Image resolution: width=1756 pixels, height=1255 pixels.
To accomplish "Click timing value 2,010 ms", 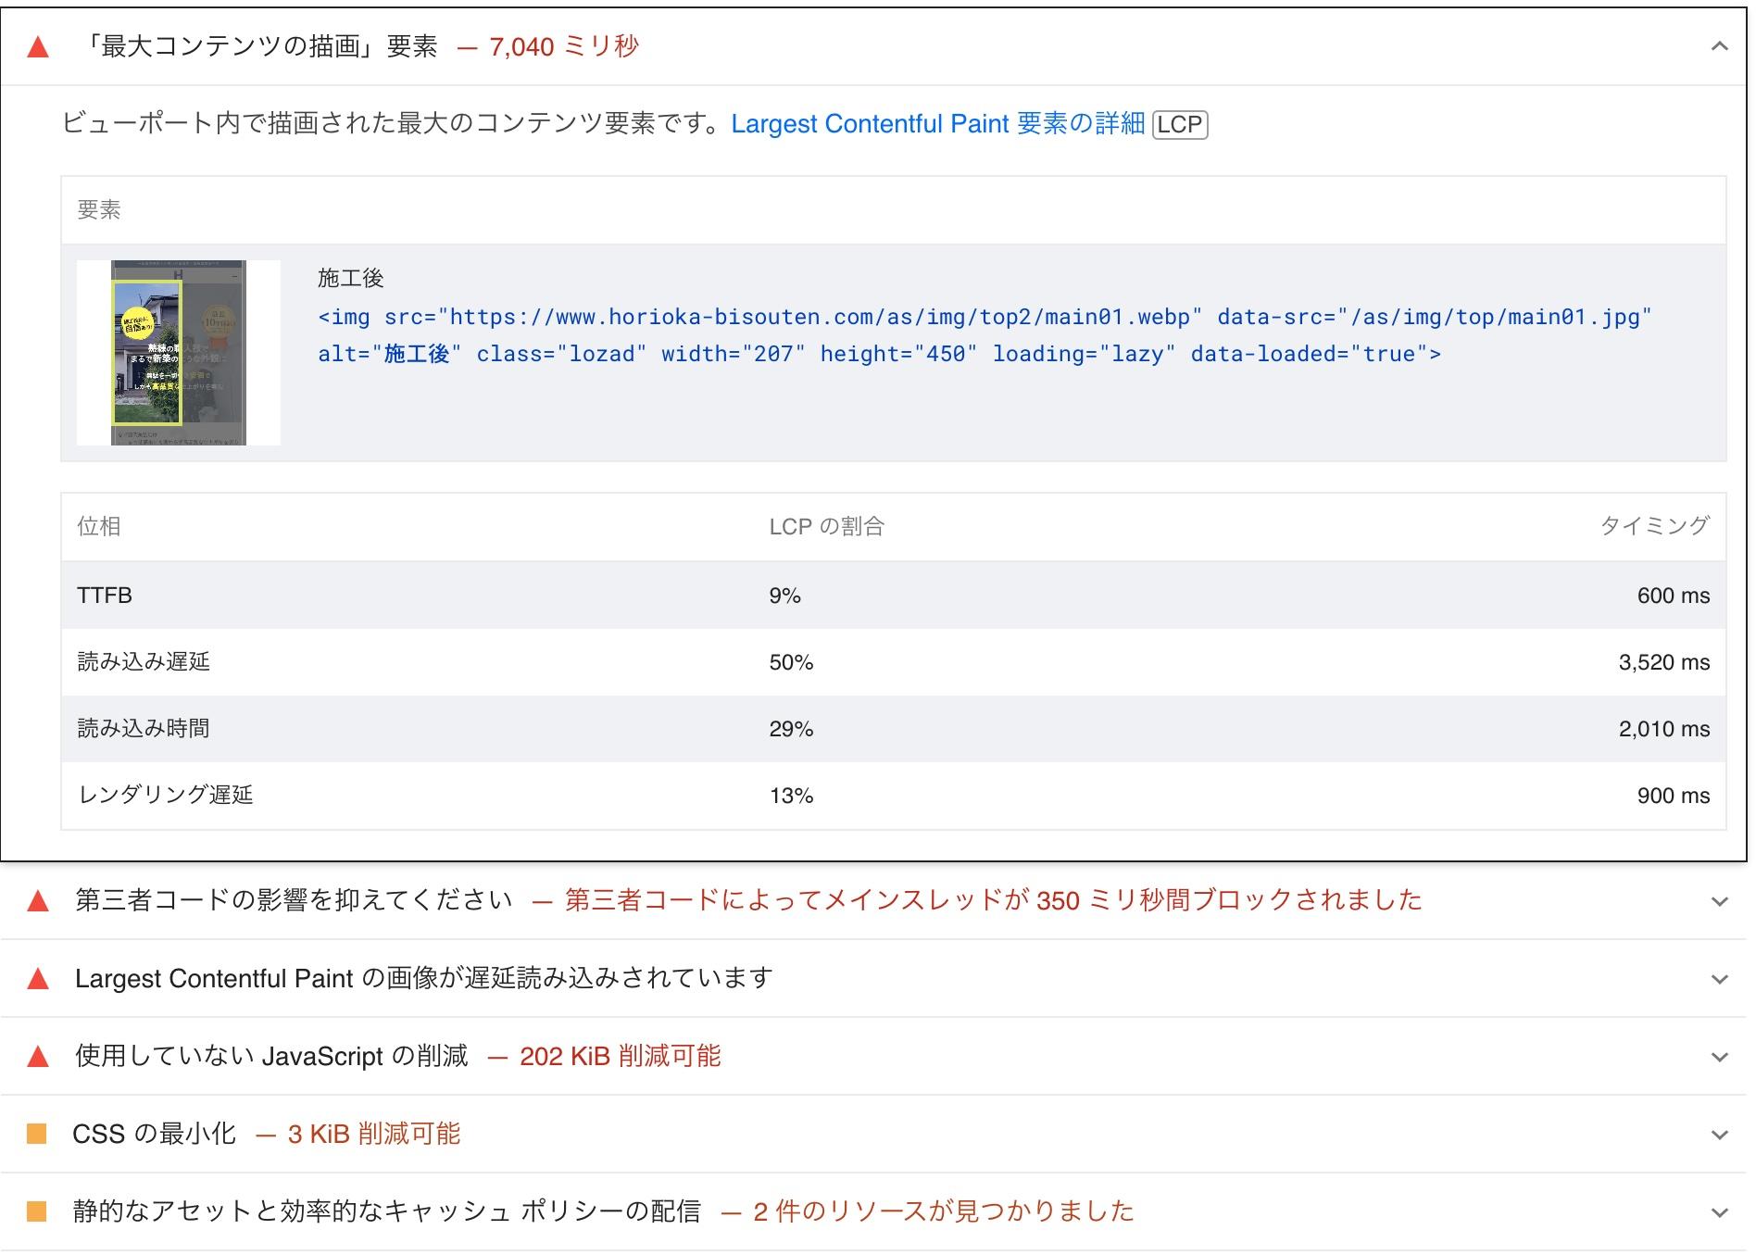I will pyautogui.click(x=1664, y=729).
